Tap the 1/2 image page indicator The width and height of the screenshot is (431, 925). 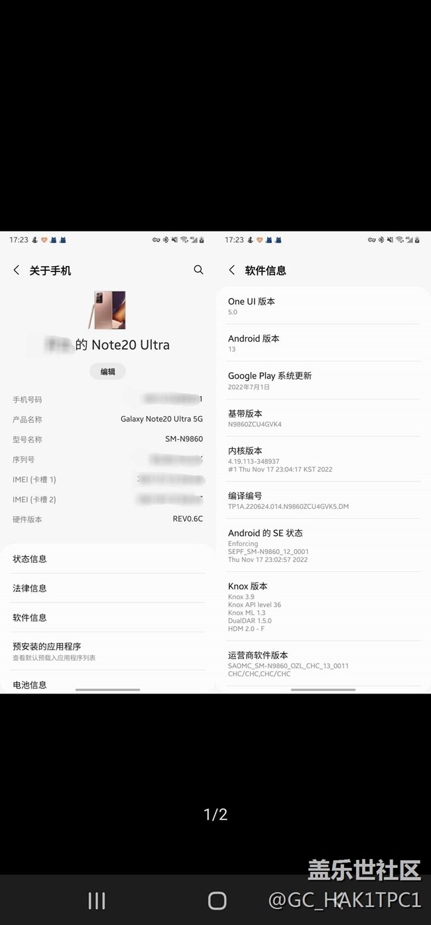[x=215, y=814]
